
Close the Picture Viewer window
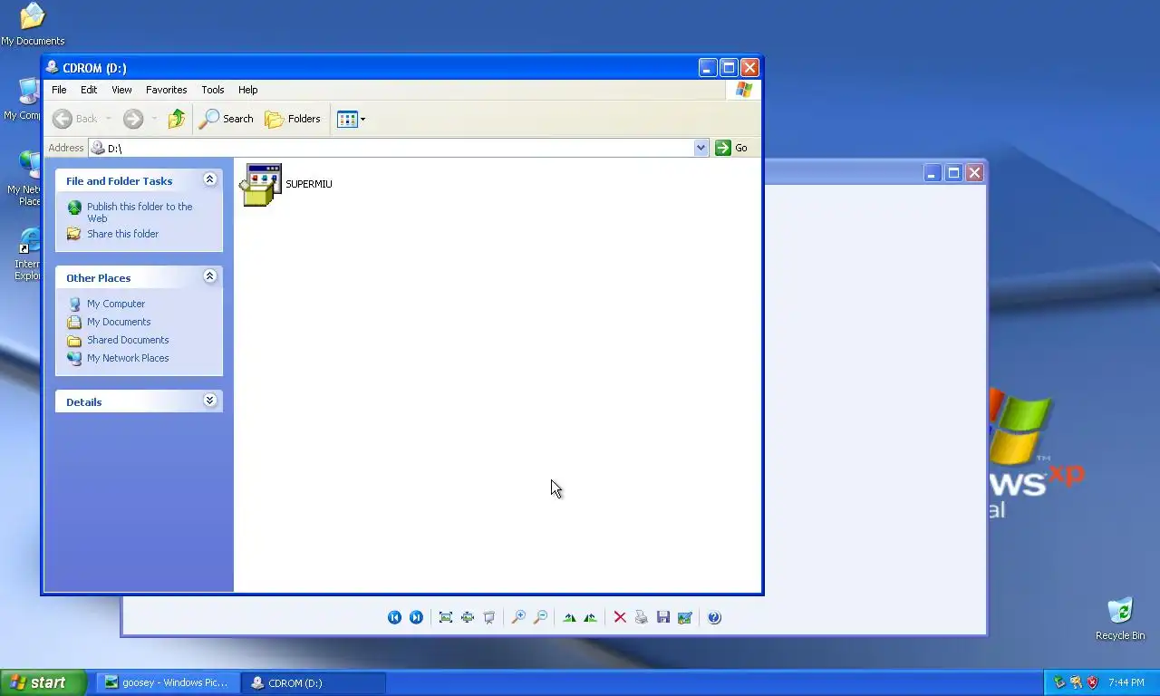[975, 172]
